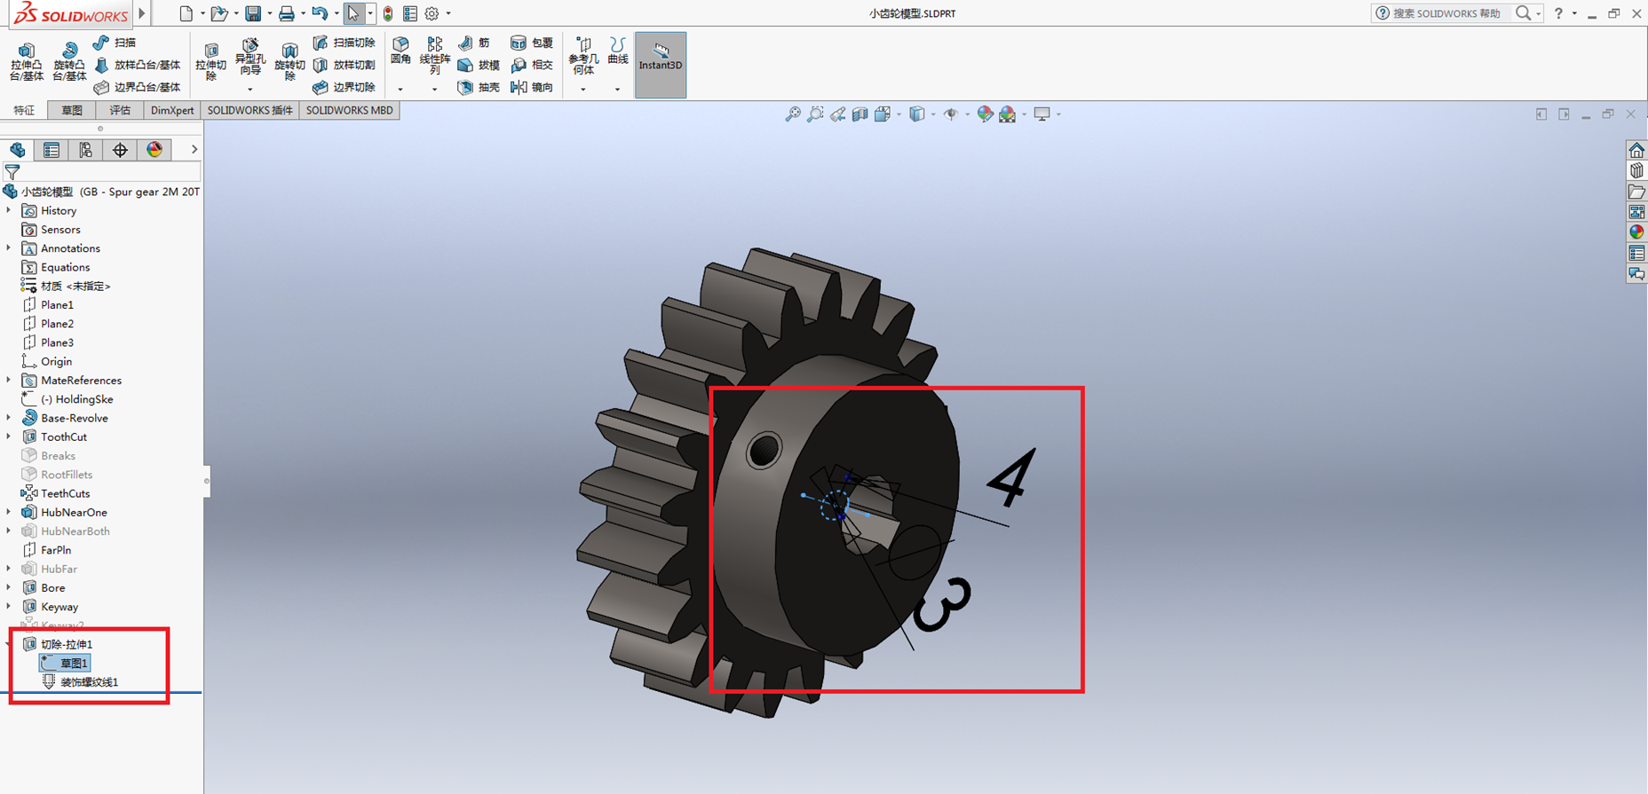Click the Previous View icon

click(x=837, y=114)
